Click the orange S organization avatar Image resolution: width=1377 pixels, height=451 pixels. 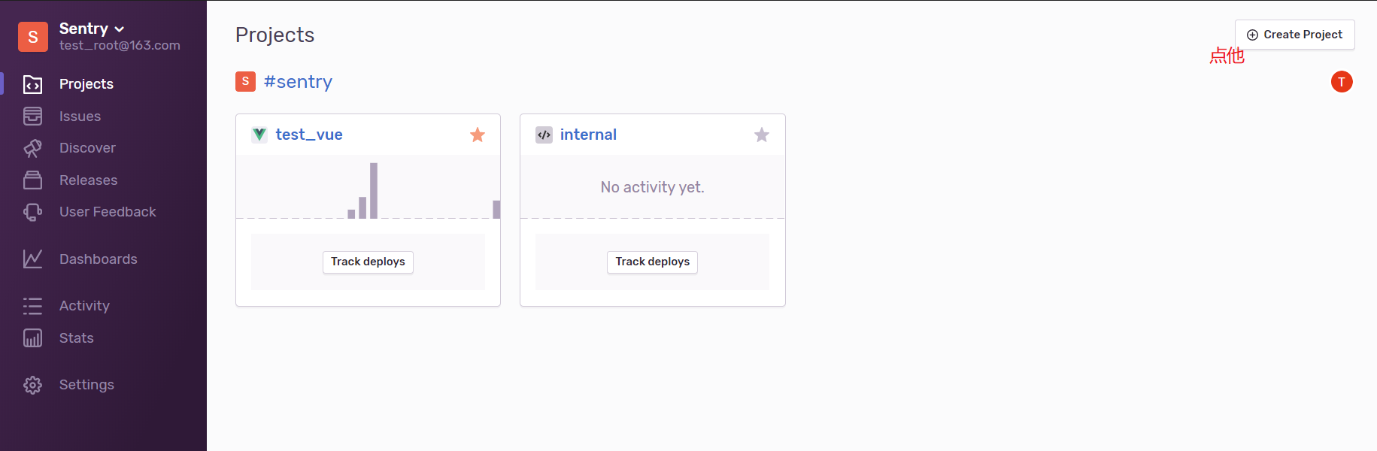[x=33, y=37]
